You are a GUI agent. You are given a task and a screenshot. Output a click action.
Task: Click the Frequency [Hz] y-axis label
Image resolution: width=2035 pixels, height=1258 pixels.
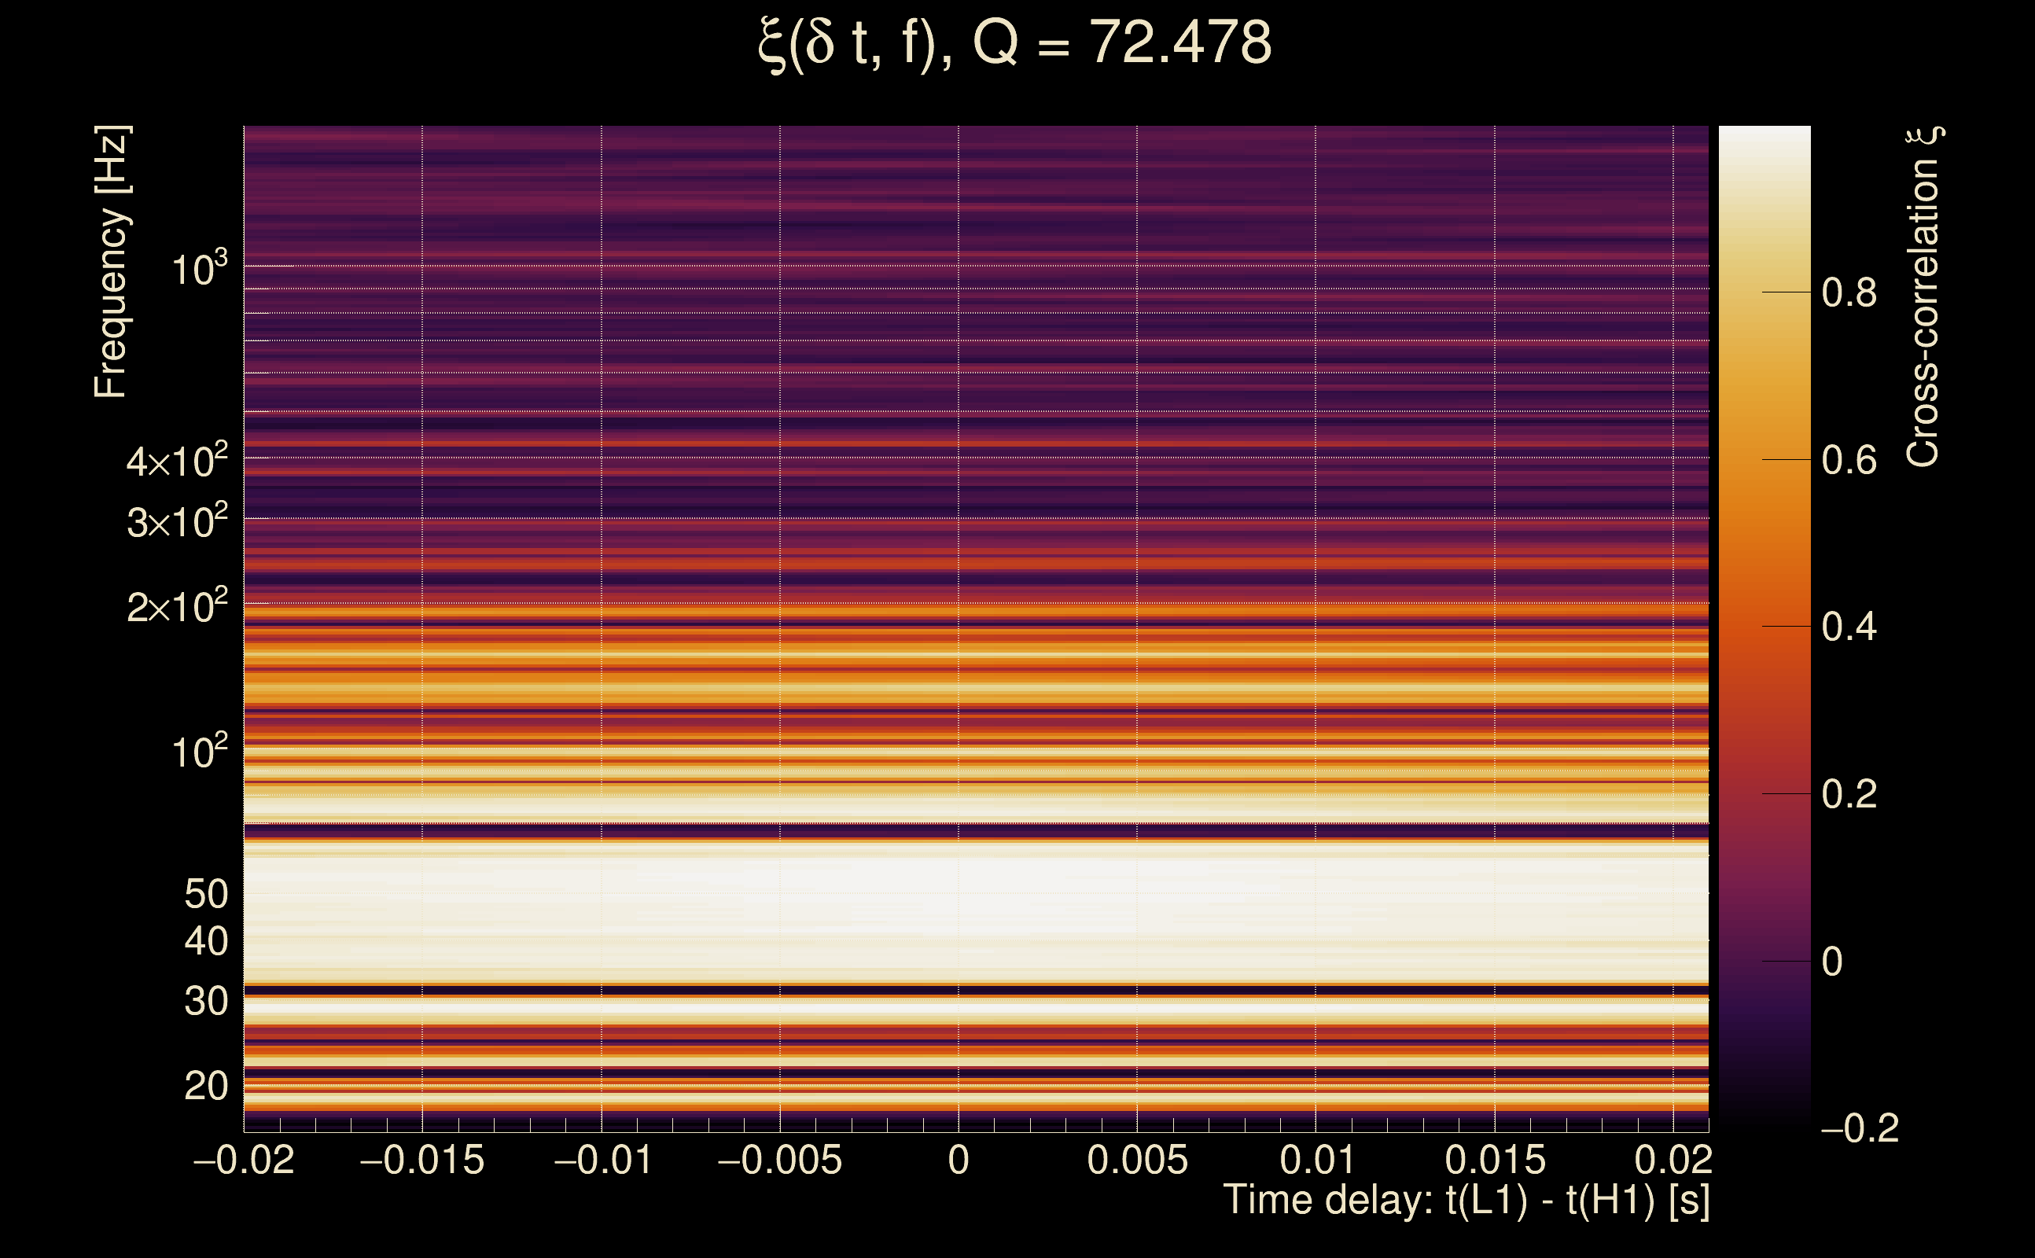pyautogui.click(x=111, y=262)
